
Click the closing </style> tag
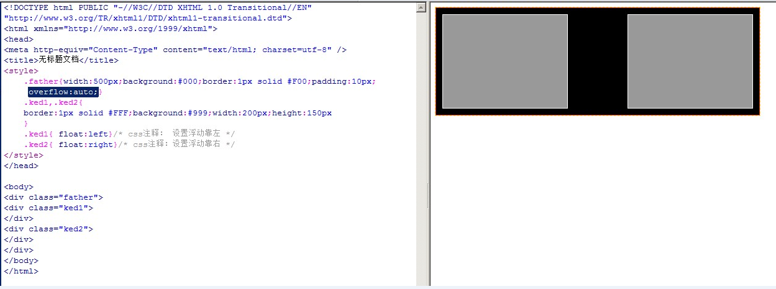pos(24,155)
